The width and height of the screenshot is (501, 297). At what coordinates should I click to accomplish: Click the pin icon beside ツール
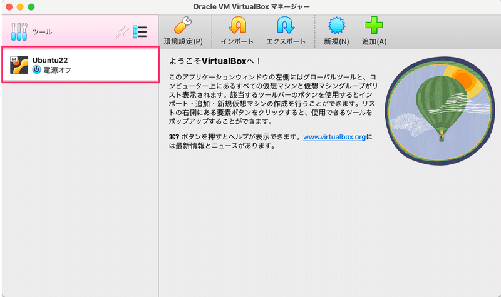tap(122, 32)
